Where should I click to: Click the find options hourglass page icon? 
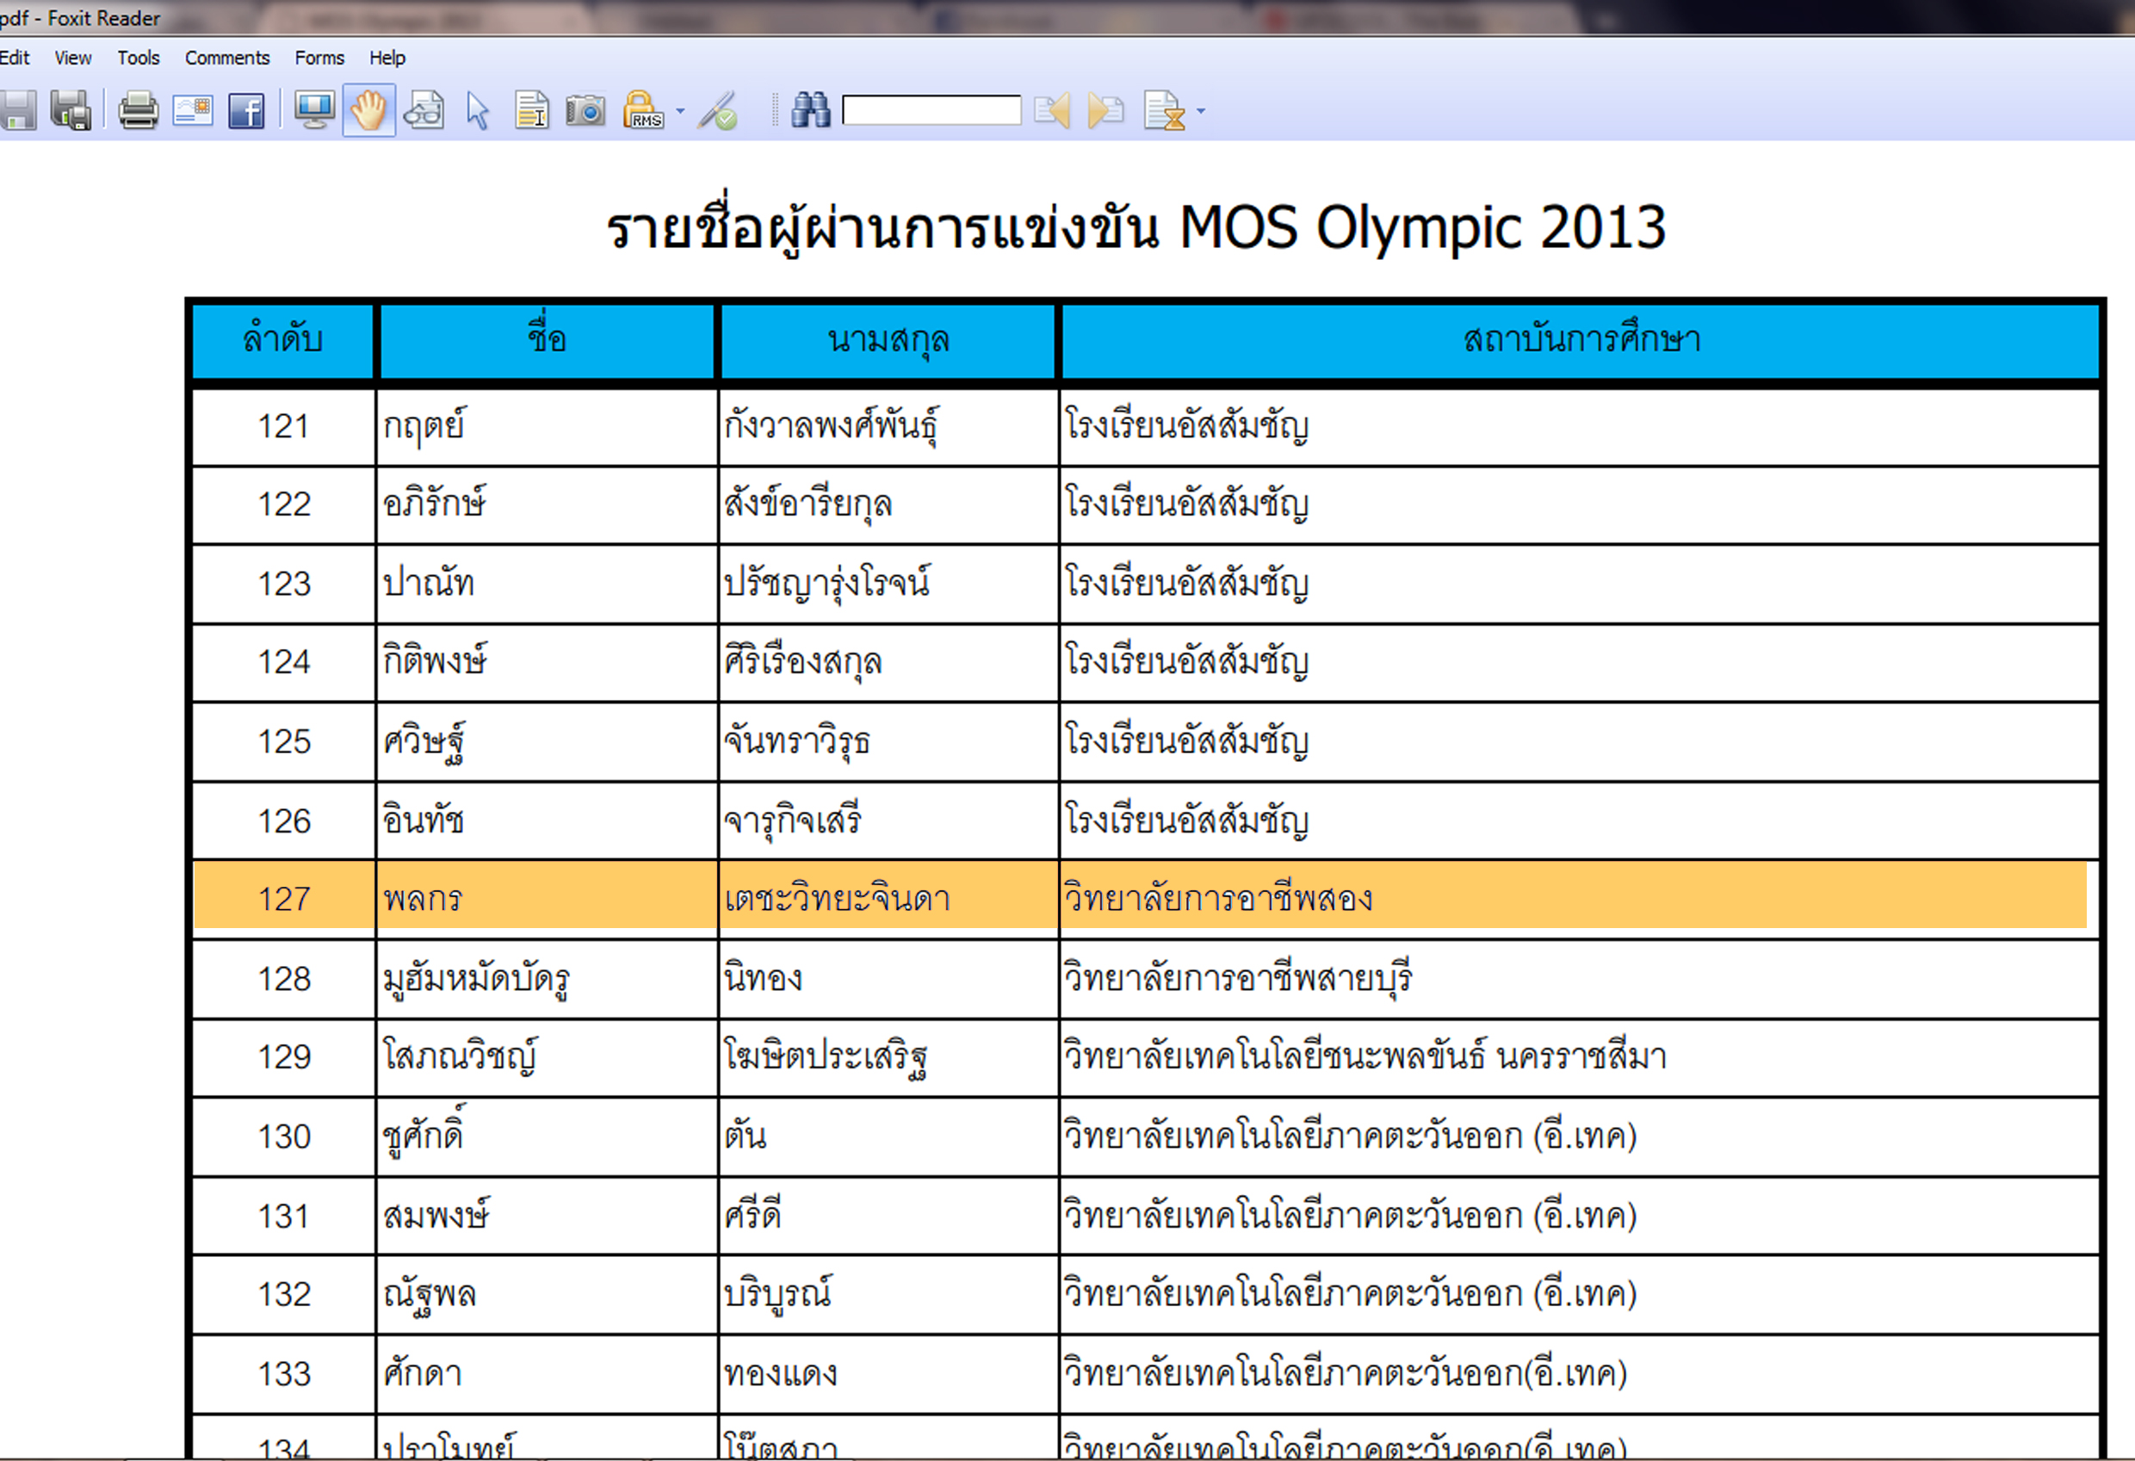[1164, 111]
